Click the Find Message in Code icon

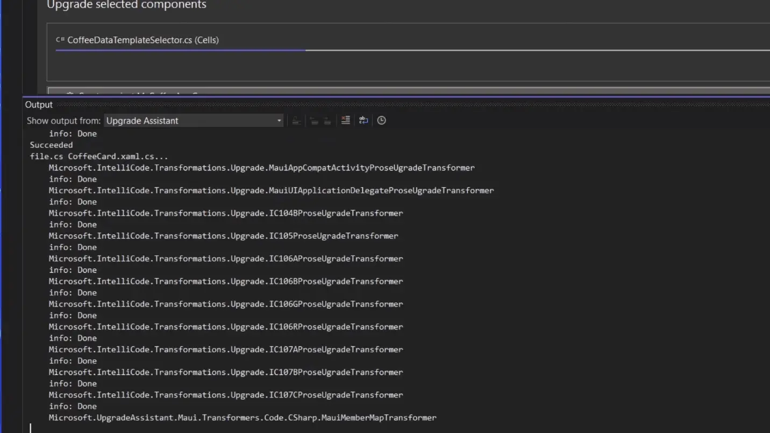[296, 120]
